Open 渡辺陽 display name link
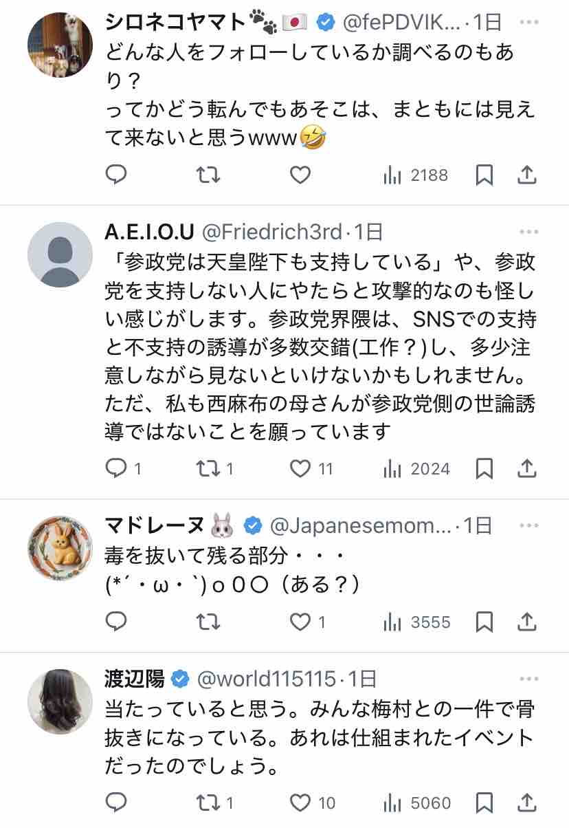The image size is (569, 828). [x=135, y=679]
